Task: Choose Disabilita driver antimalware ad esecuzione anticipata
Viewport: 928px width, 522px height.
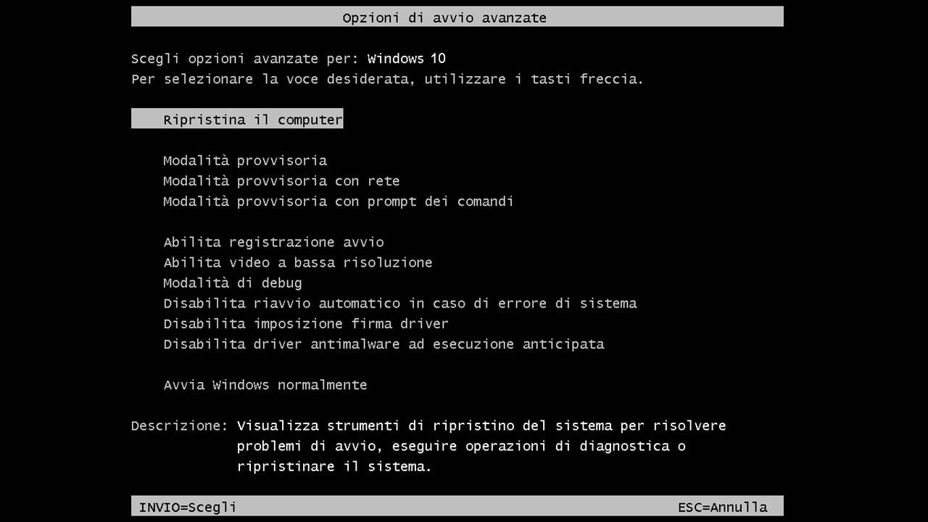Action: 384,344
